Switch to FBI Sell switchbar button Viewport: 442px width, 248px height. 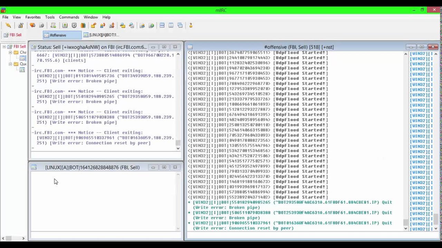point(13,35)
